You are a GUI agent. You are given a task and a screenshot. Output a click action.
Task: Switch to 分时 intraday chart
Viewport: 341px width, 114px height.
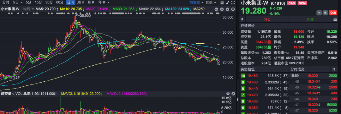[6, 3]
